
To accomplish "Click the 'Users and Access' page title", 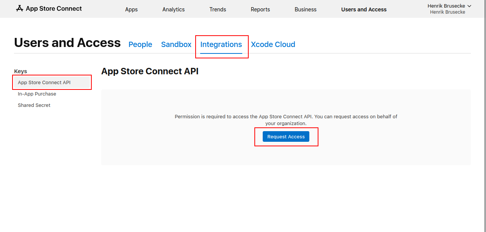I will [x=67, y=43].
